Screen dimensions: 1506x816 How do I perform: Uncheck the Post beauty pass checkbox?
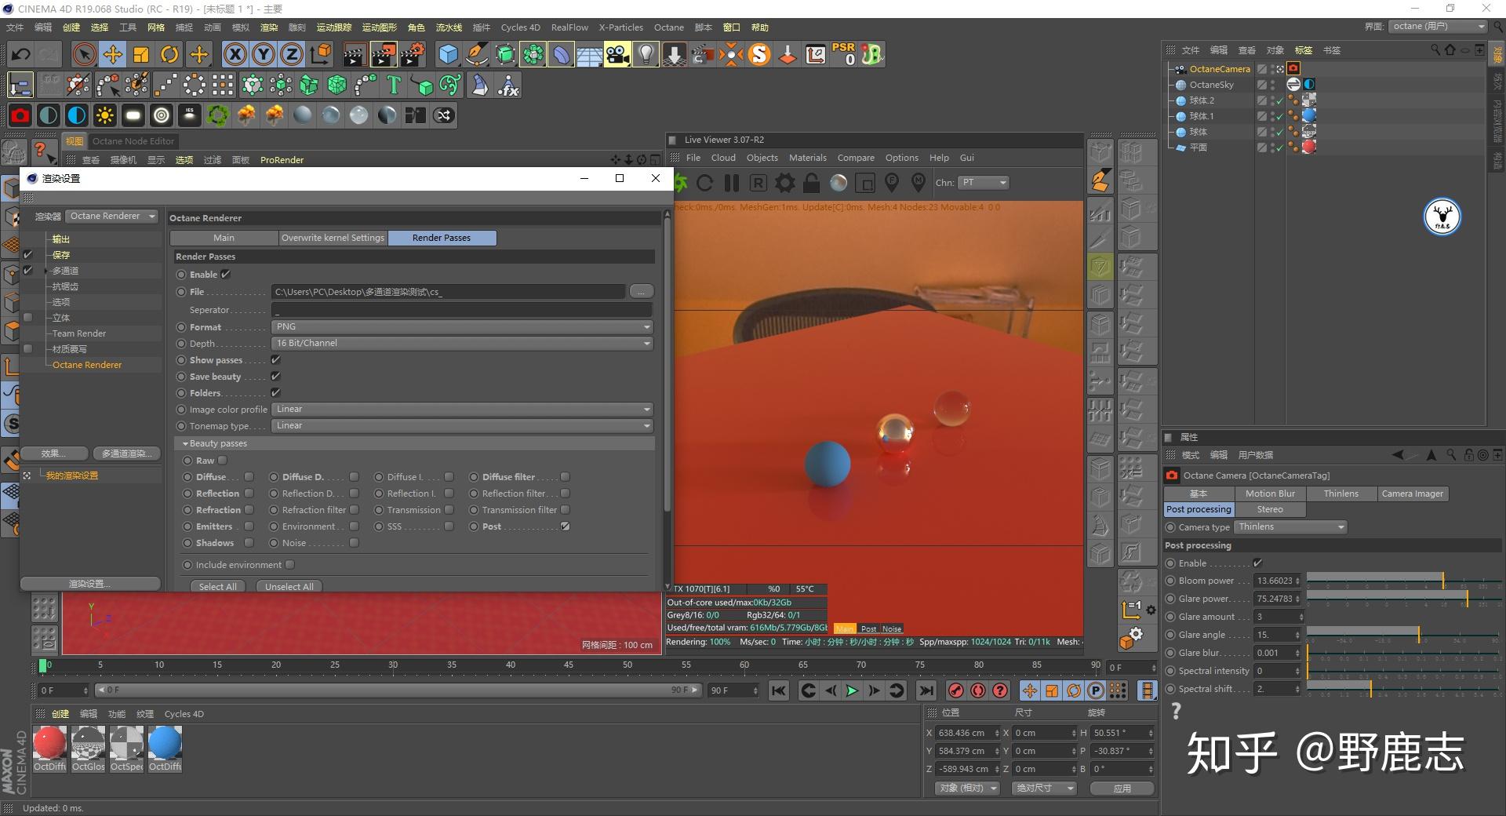point(565,526)
